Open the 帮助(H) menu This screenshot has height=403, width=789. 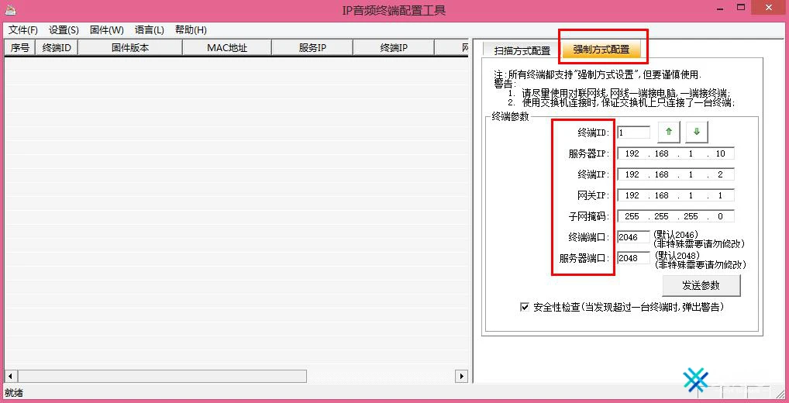click(x=191, y=30)
